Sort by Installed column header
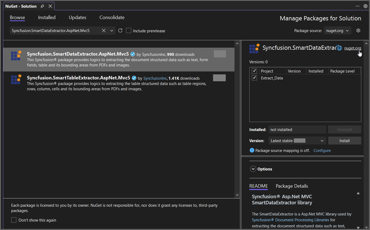This screenshot has width=370, height=230. coord(318,71)
